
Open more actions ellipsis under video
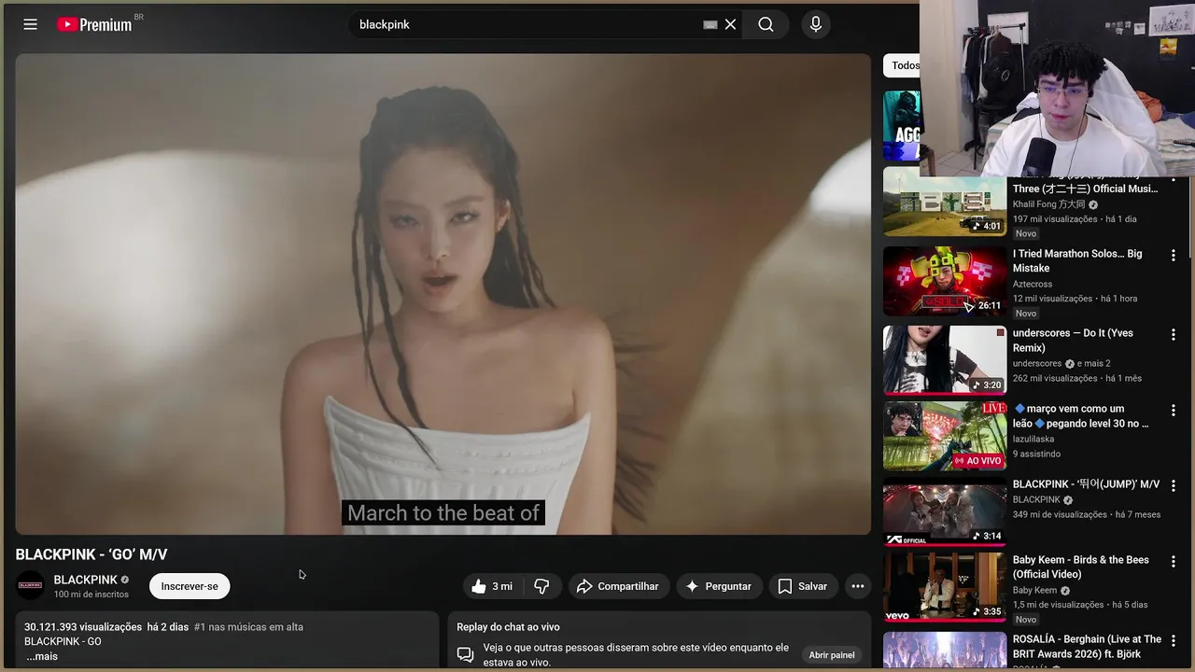(x=857, y=586)
